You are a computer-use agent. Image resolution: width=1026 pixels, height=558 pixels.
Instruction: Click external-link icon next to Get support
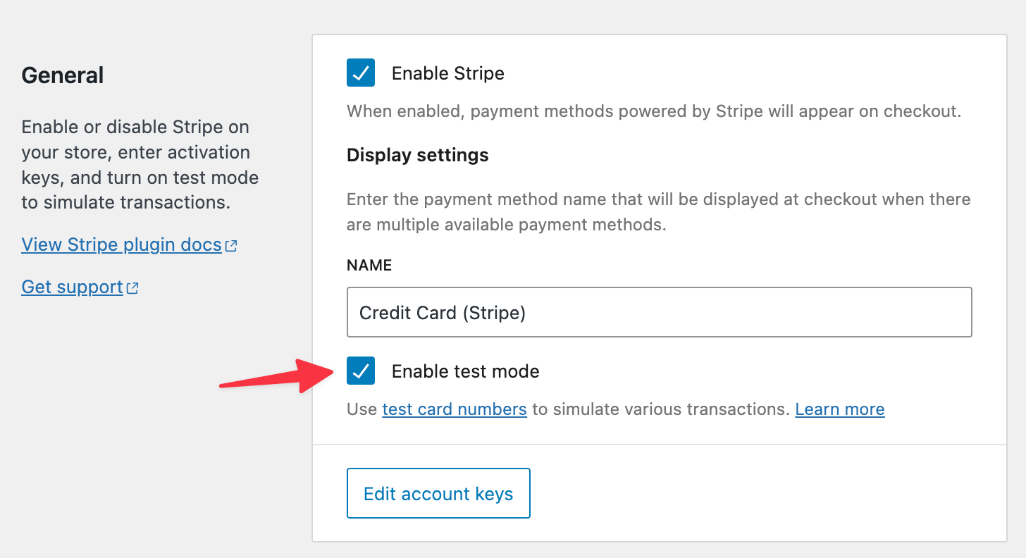[132, 288]
